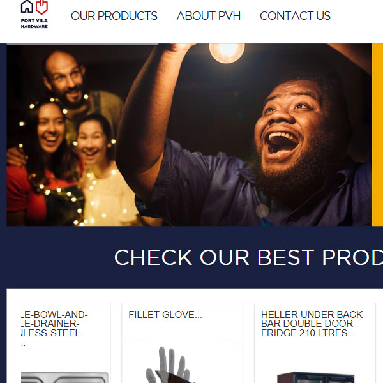
Task: Click the CHECK OUR BEST PRODUCTS heading
Action: [248, 257]
